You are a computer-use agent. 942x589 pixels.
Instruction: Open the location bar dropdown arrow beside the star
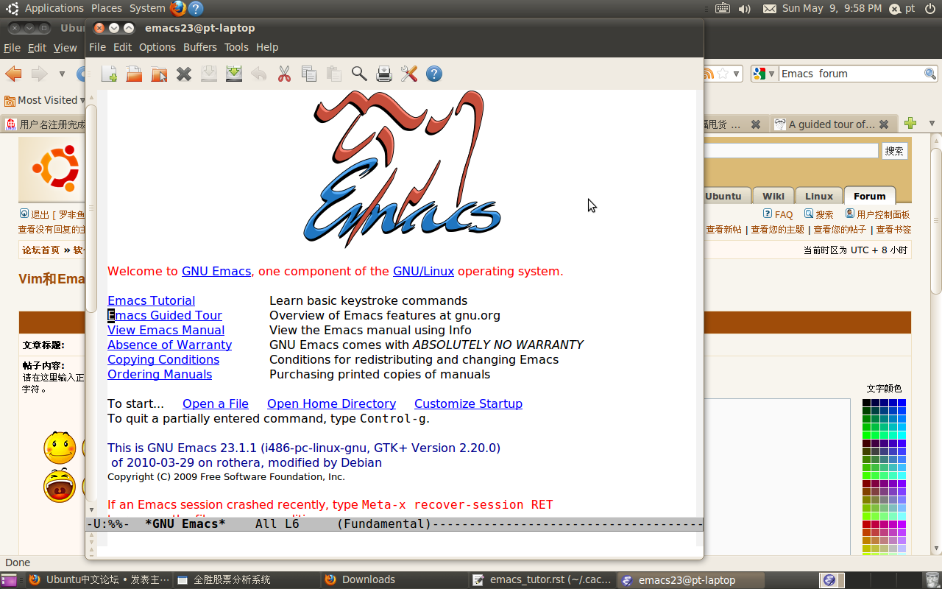click(736, 74)
